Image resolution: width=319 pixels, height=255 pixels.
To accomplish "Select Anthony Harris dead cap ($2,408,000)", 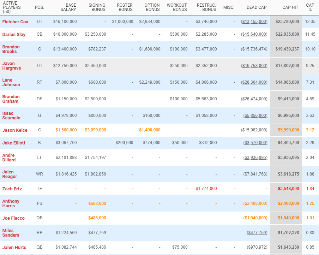I will point(255,203).
